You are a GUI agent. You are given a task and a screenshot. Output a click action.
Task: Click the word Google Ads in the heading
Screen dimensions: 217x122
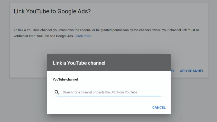(74, 11)
